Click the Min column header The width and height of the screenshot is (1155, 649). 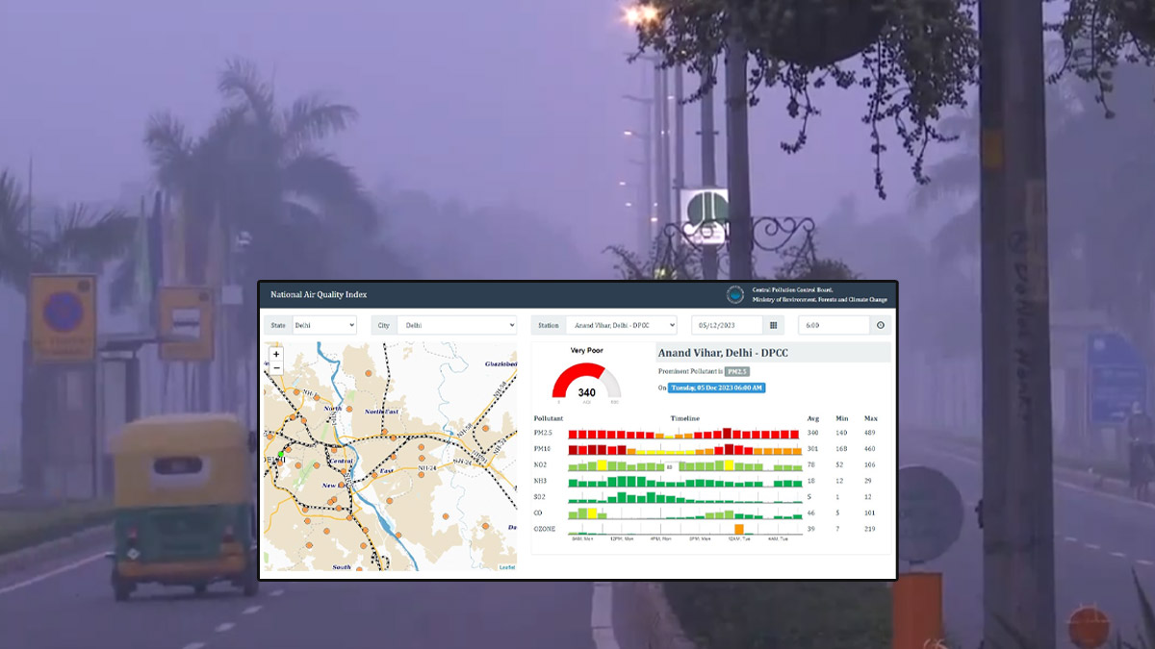pos(841,418)
